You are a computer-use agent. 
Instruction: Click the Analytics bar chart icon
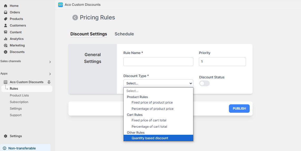pyautogui.click(x=6, y=39)
